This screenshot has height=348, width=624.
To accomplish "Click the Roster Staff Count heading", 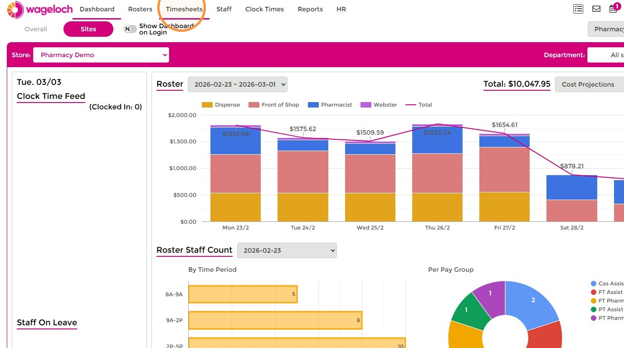I will coord(195,250).
